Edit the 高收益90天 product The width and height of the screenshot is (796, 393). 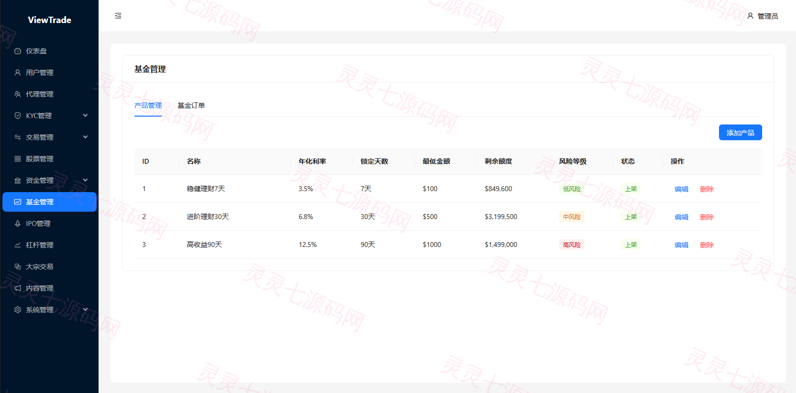(681, 245)
